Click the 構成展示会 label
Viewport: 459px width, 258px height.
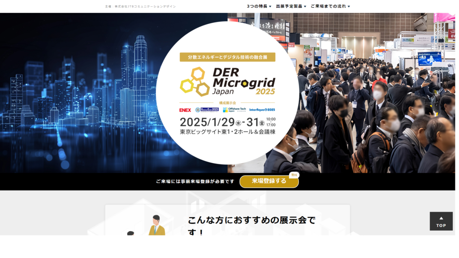[x=227, y=103]
